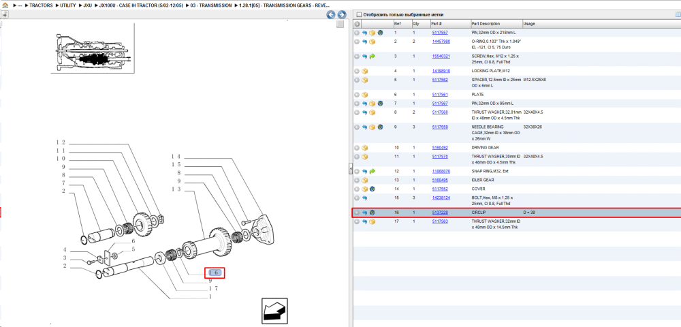681x327 pixels.
Task: Click the 'D = 38' usage cell
Action: pos(529,213)
